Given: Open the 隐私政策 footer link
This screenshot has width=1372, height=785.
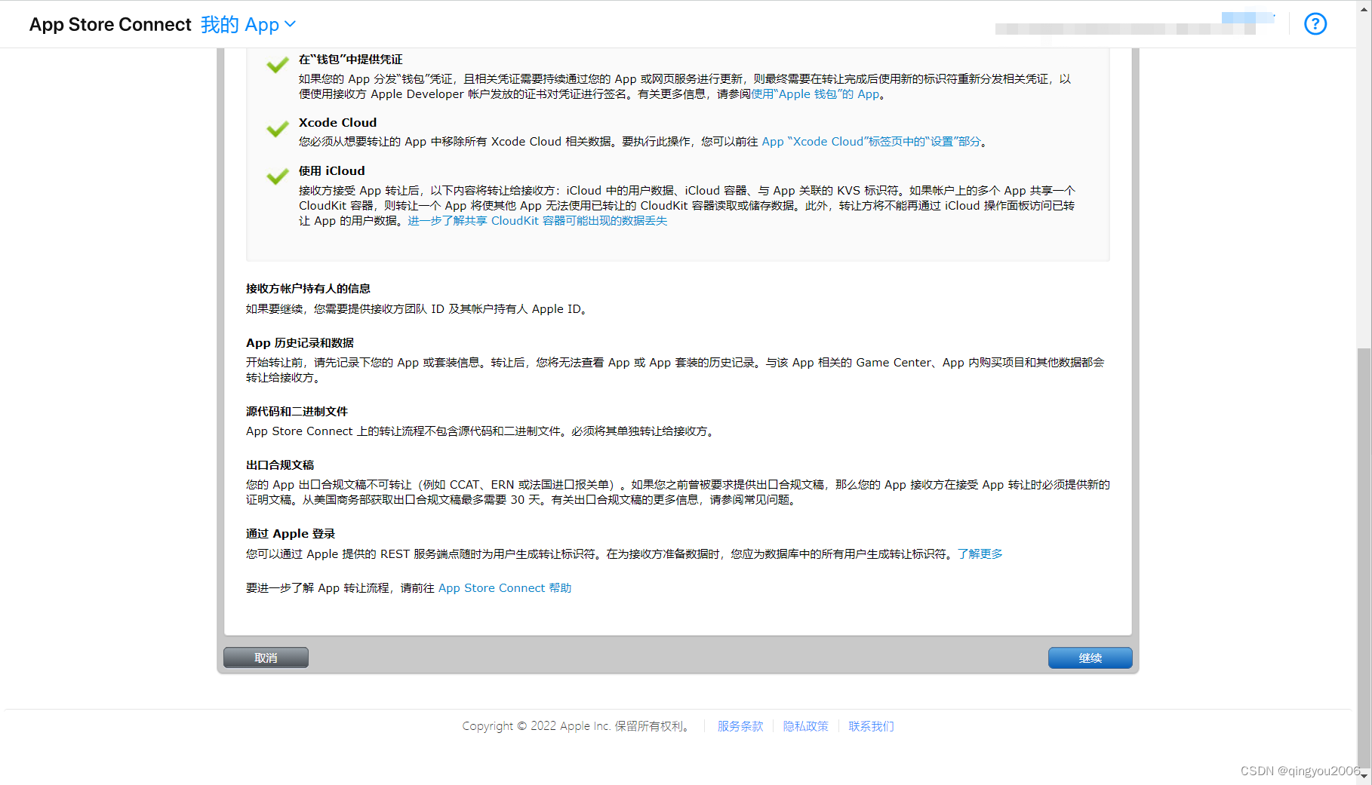Looking at the screenshot, I should pos(805,726).
